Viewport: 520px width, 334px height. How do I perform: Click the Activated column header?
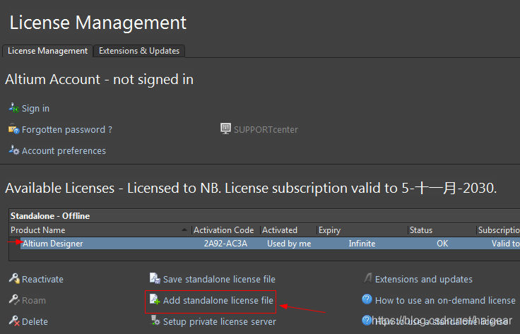(x=280, y=230)
